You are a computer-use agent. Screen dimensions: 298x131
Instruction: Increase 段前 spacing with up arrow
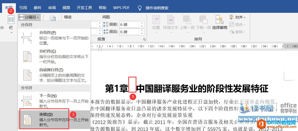pyautogui.click(x=142, y=23)
